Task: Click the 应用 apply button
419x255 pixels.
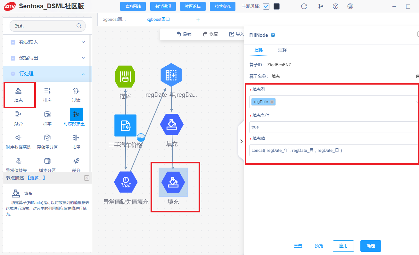Action: (343, 246)
